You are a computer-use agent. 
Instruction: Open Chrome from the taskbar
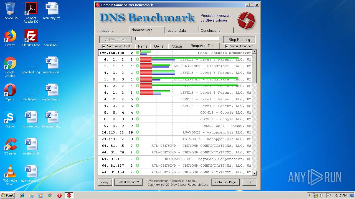click(x=50, y=195)
